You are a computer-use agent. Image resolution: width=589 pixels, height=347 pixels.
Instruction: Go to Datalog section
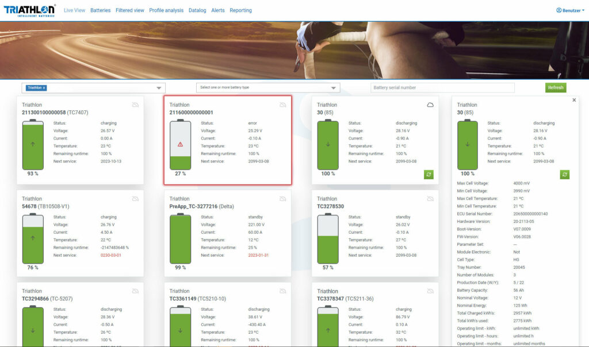(x=197, y=10)
